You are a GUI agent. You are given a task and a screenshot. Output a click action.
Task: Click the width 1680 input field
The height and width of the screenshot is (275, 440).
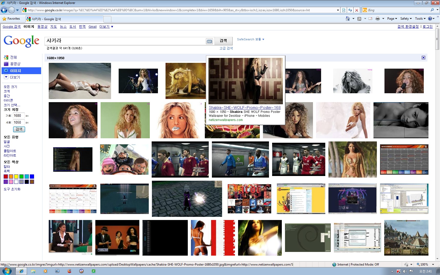coord(19,115)
